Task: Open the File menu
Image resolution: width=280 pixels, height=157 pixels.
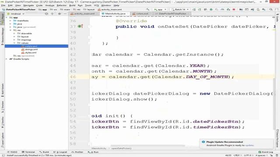Action: pos(3,5)
